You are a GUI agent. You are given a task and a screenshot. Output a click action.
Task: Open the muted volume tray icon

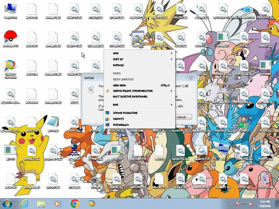click(x=251, y=204)
